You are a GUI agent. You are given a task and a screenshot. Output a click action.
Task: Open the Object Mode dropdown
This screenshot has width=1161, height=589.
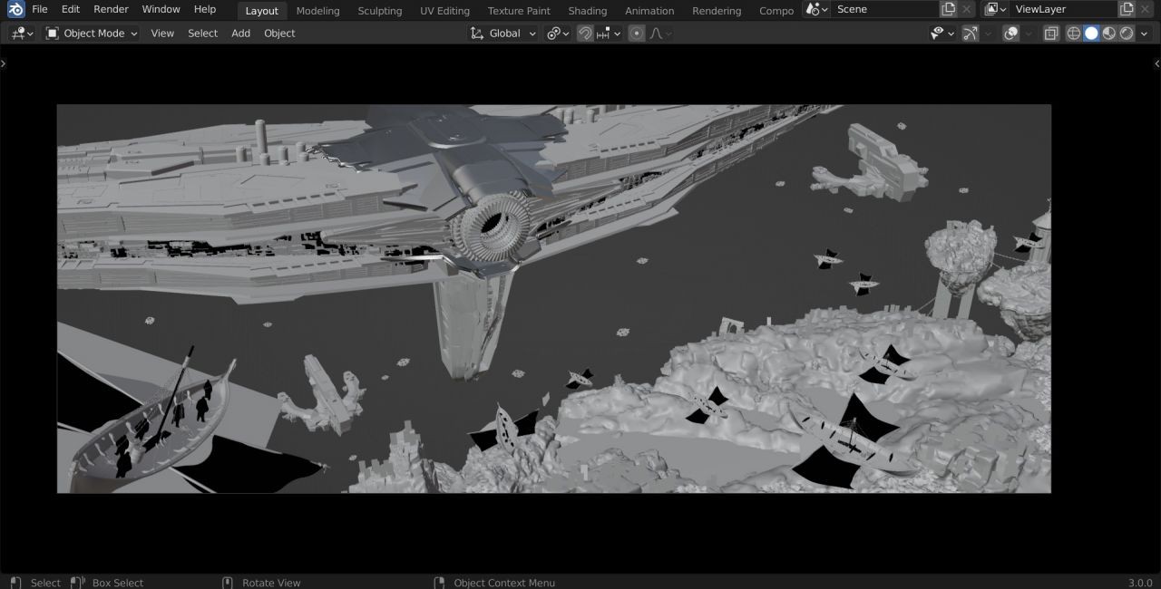pyautogui.click(x=92, y=34)
